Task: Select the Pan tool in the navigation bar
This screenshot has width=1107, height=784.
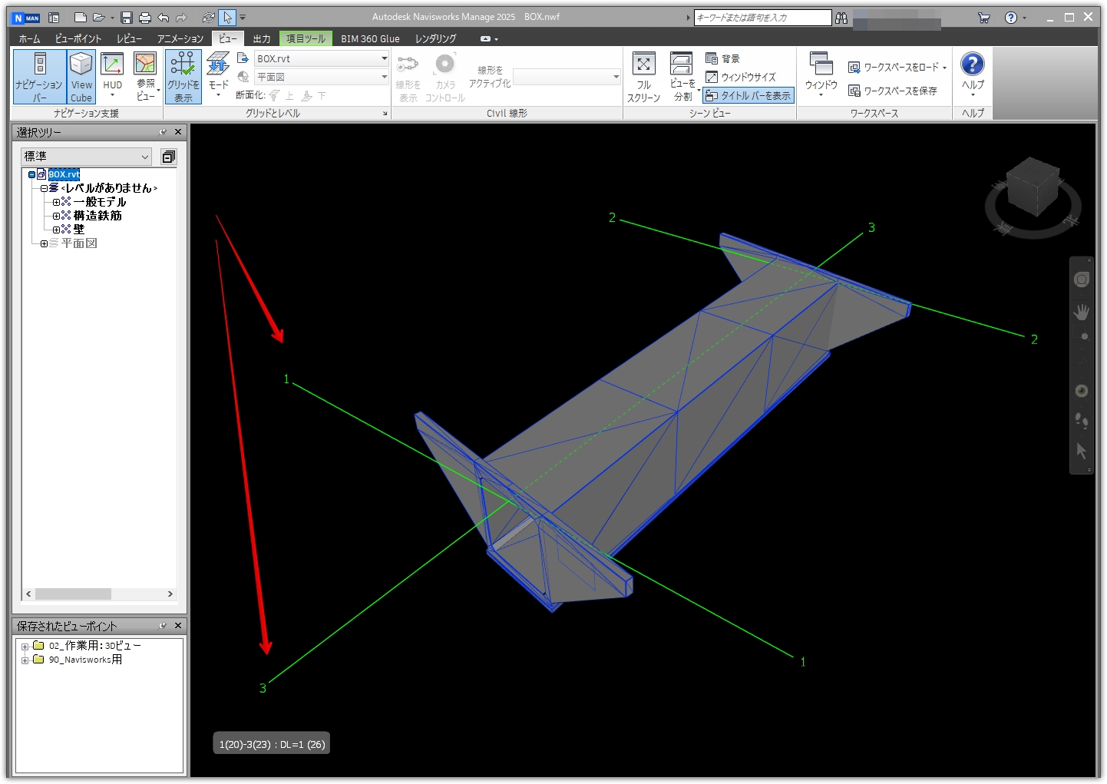Action: tap(1081, 311)
